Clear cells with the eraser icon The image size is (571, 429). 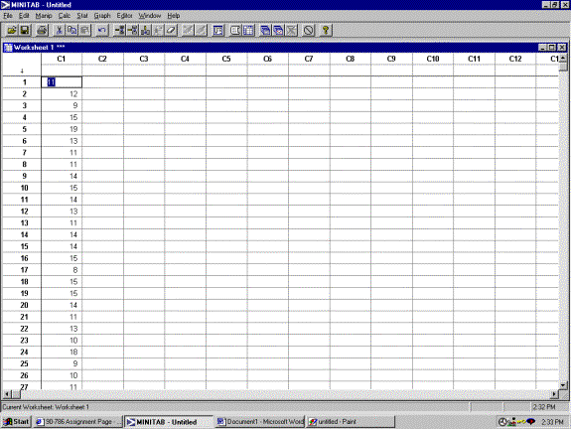click(171, 30)
